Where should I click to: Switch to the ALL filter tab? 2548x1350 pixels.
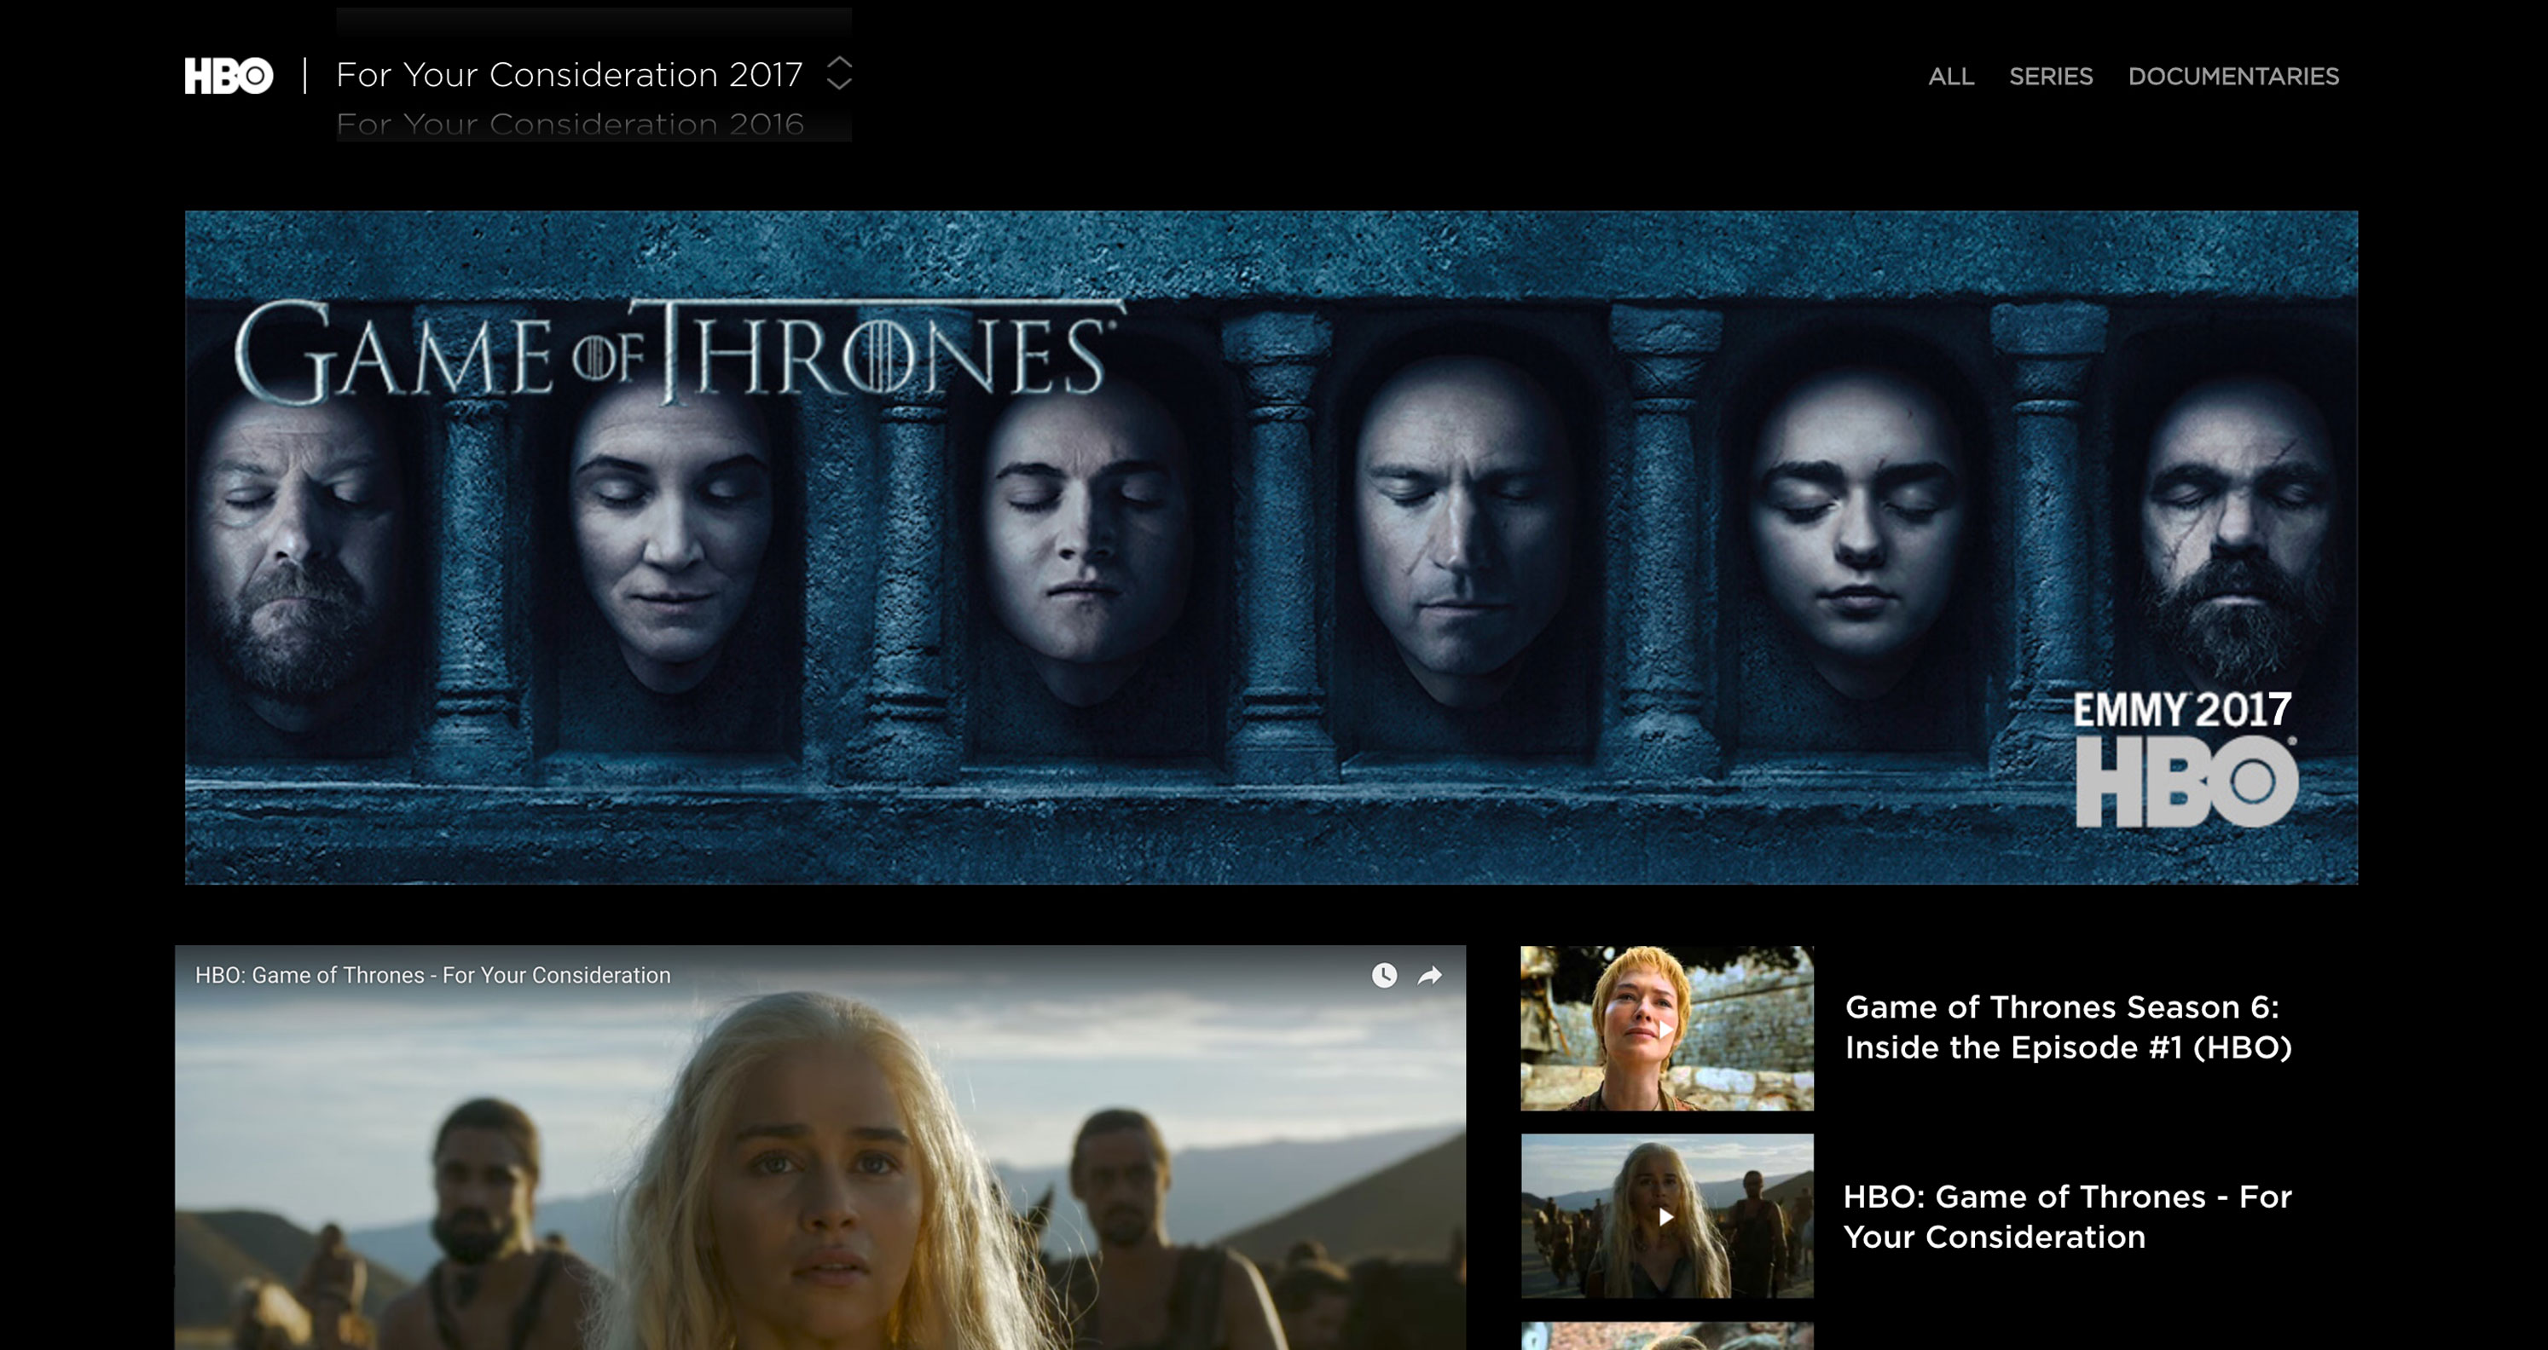click(1950, 76)
